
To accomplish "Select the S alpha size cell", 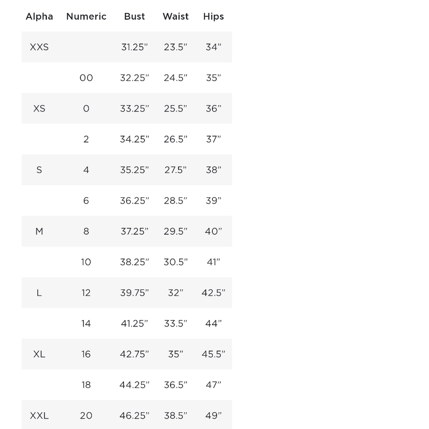I will tap(39, 170).
